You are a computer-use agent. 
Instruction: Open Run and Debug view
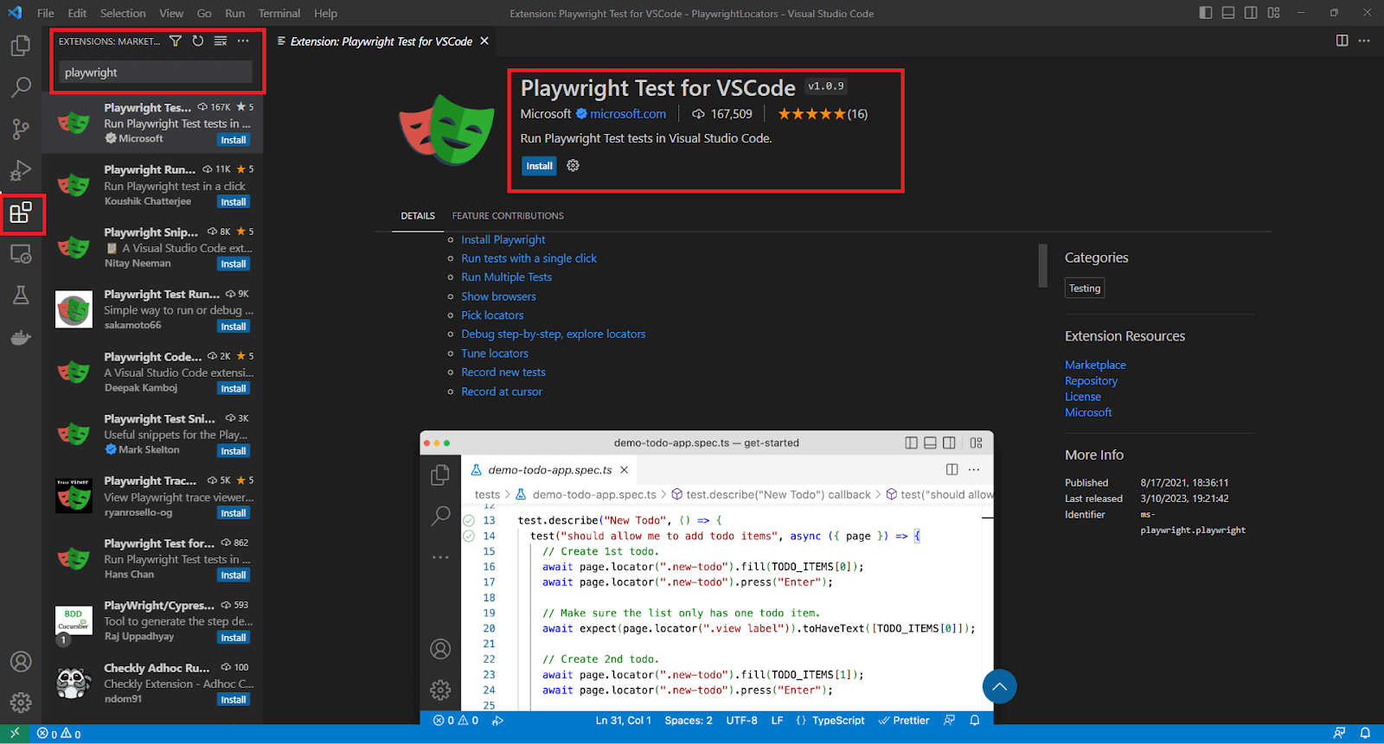click(x=21, y=170)
